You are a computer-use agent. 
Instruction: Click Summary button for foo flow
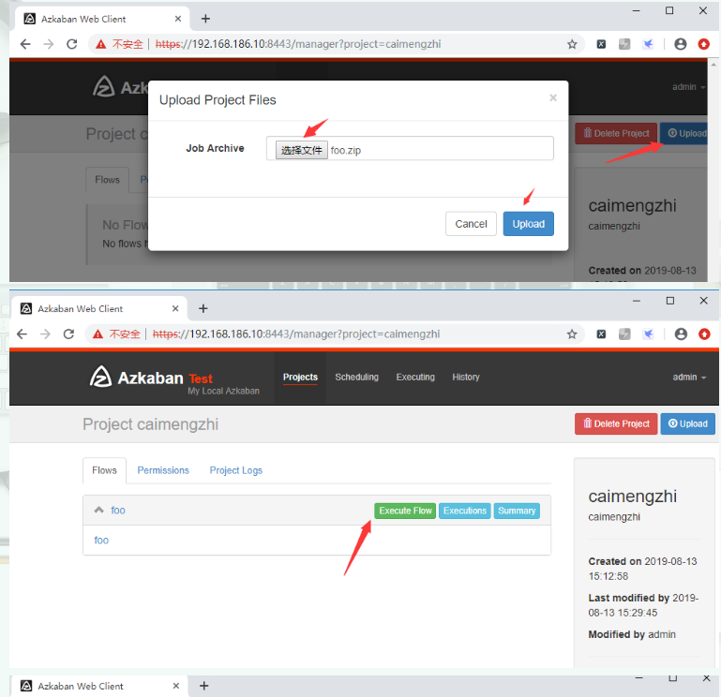click(517, 511)
